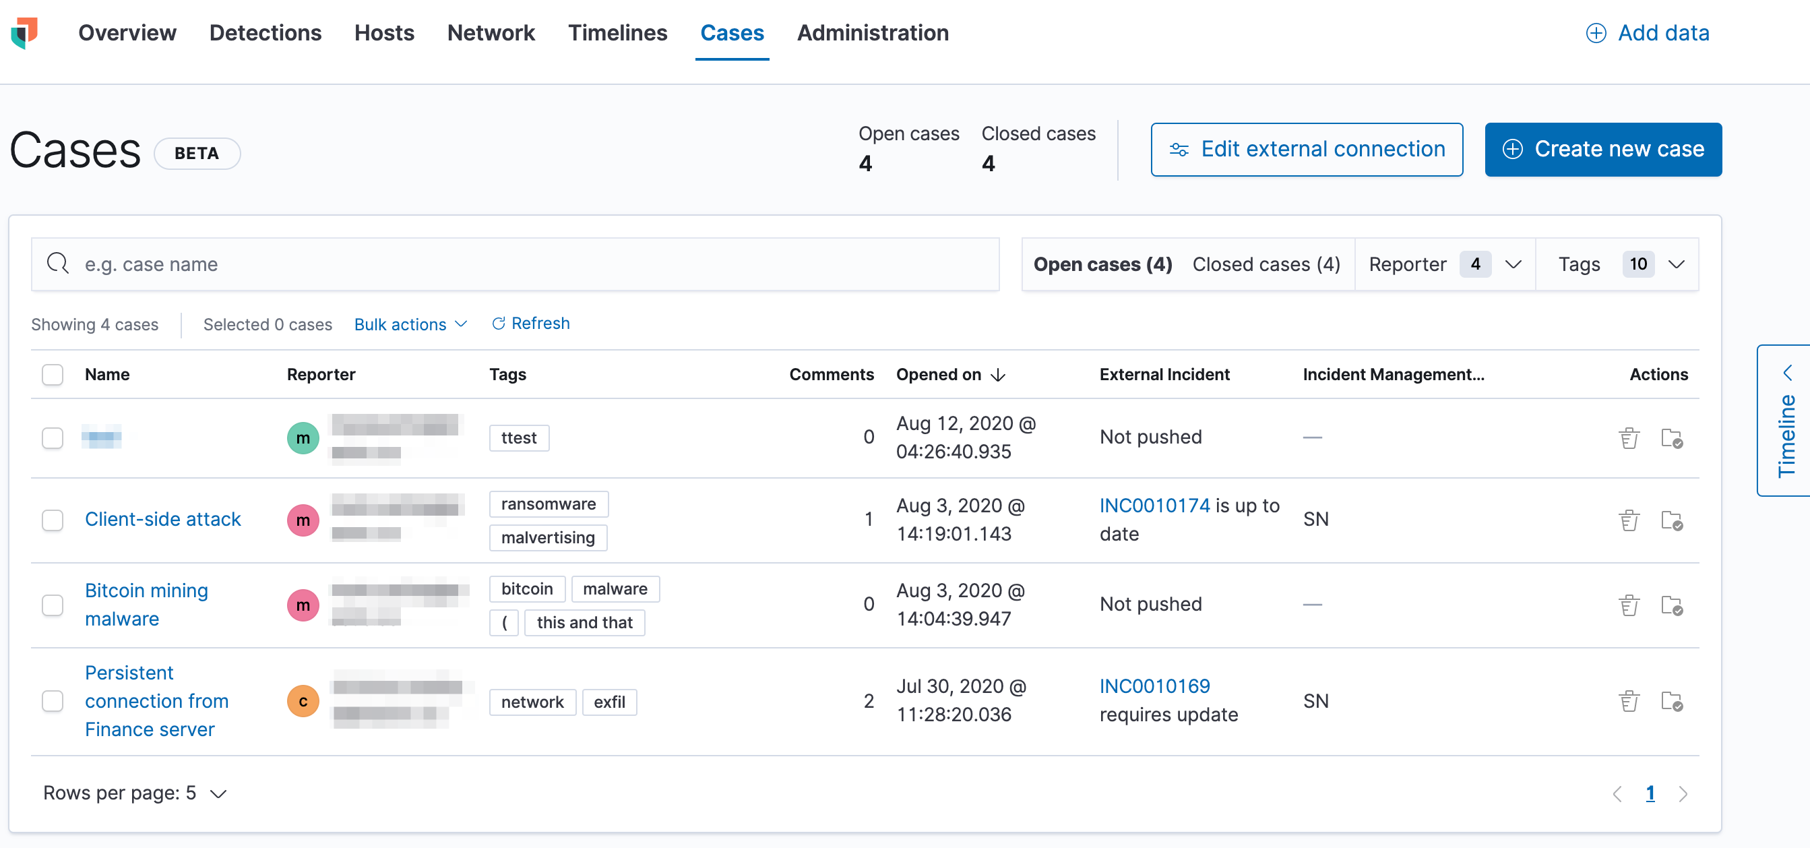1810x848 pixels.
Task: Click the Refresh icon above the cases table
Action: [x=499, y=324]
